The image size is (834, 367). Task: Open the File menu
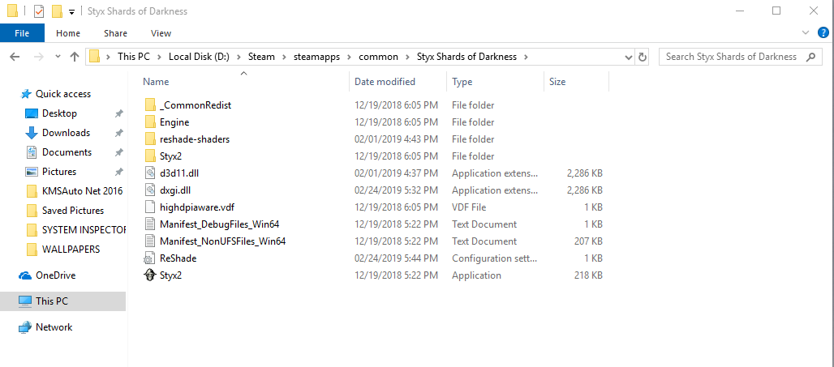(22, 33)
